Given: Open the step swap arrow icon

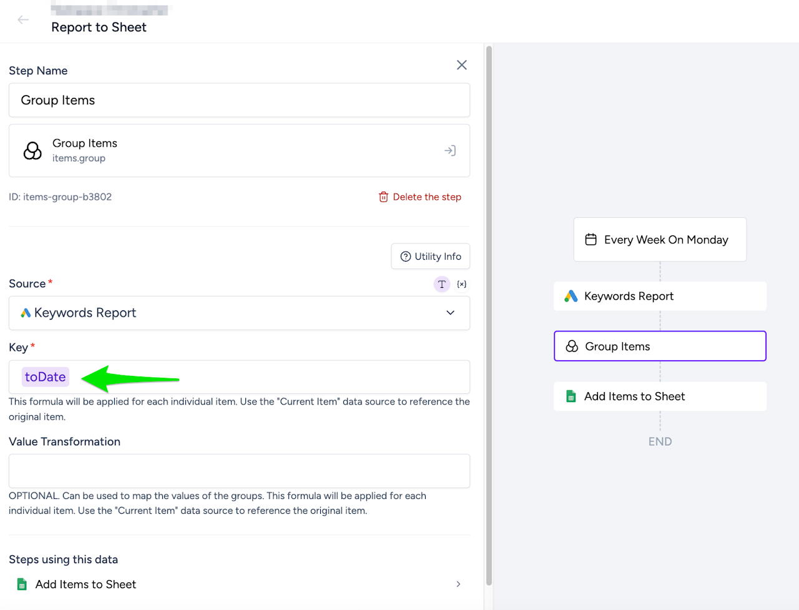Looking at the screenshot, I should pos(449,150).
